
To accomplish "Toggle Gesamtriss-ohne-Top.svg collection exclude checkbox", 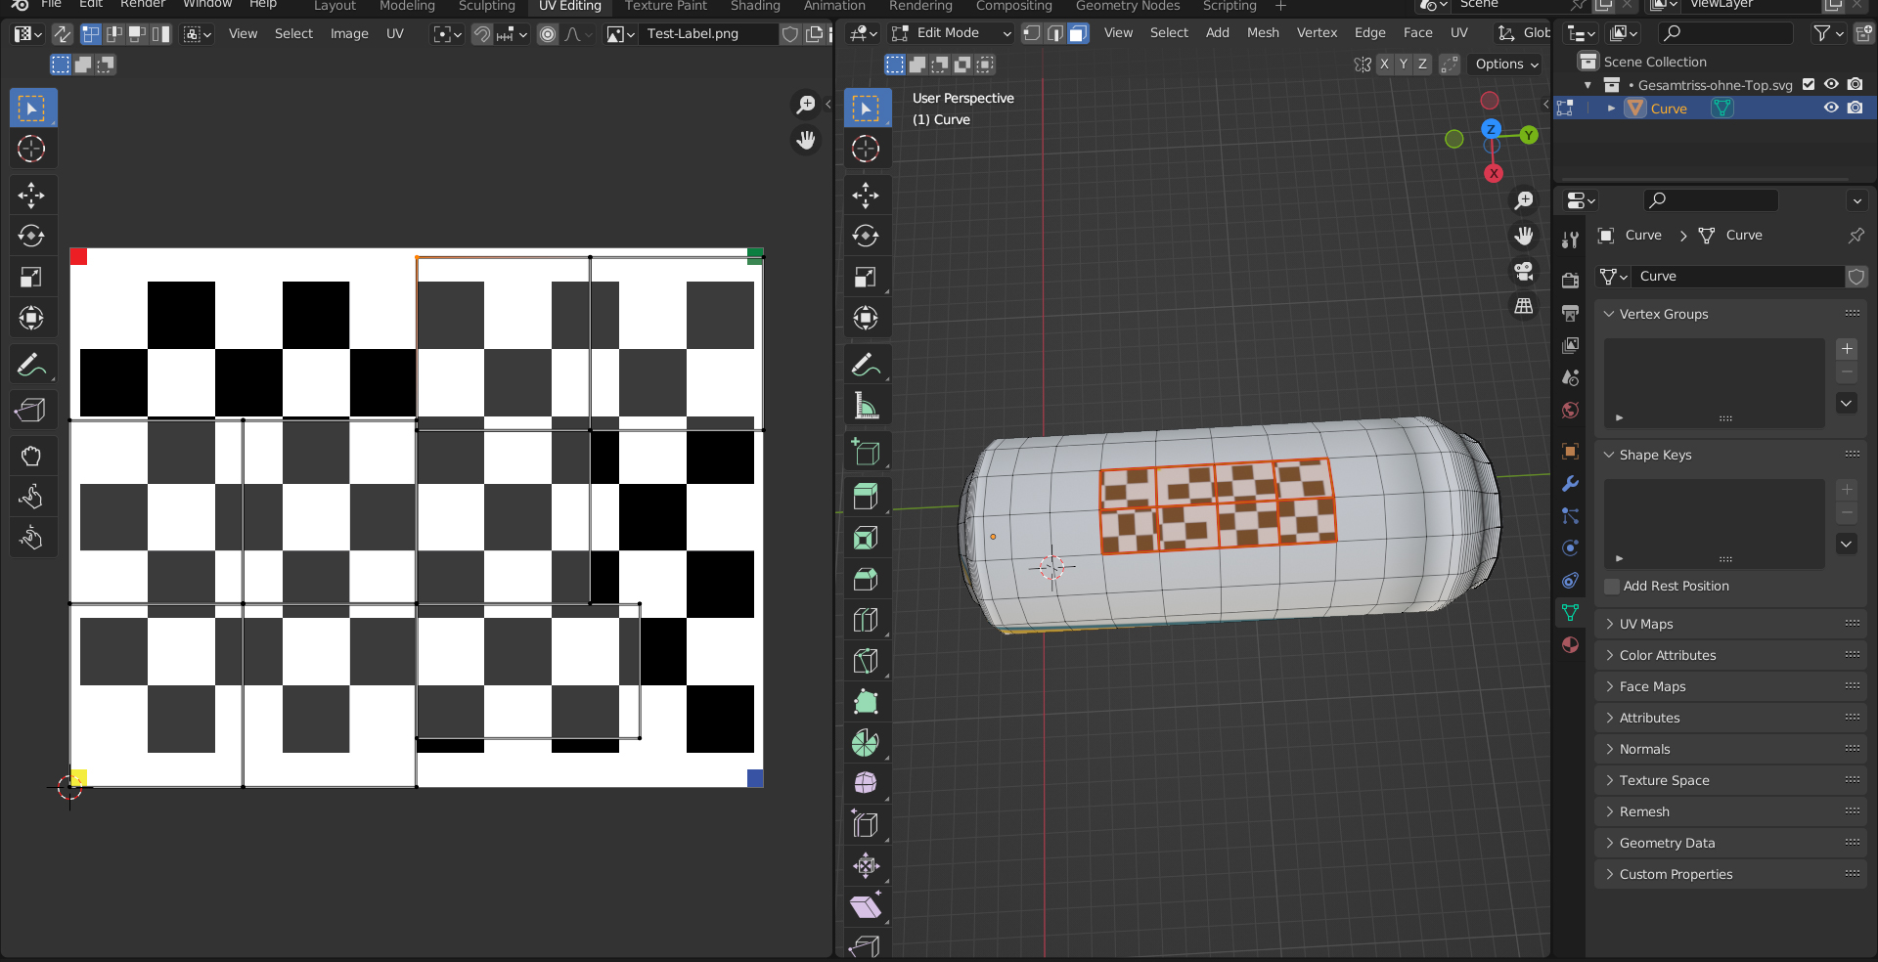I will [x=1809, y=85].
